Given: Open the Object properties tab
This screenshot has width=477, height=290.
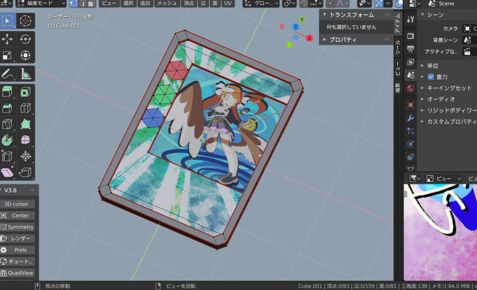Looking at the screenshot, I should point(410,105).
